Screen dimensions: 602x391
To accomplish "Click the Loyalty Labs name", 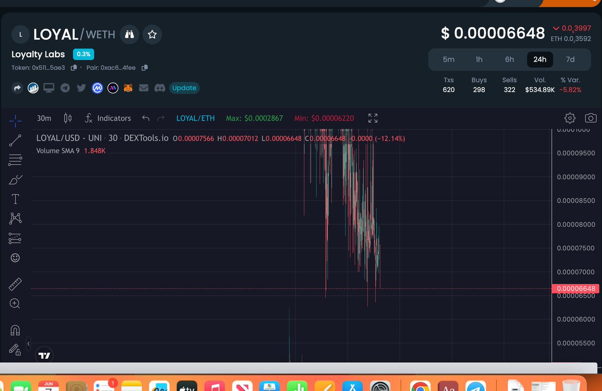I will click(38, 54).
